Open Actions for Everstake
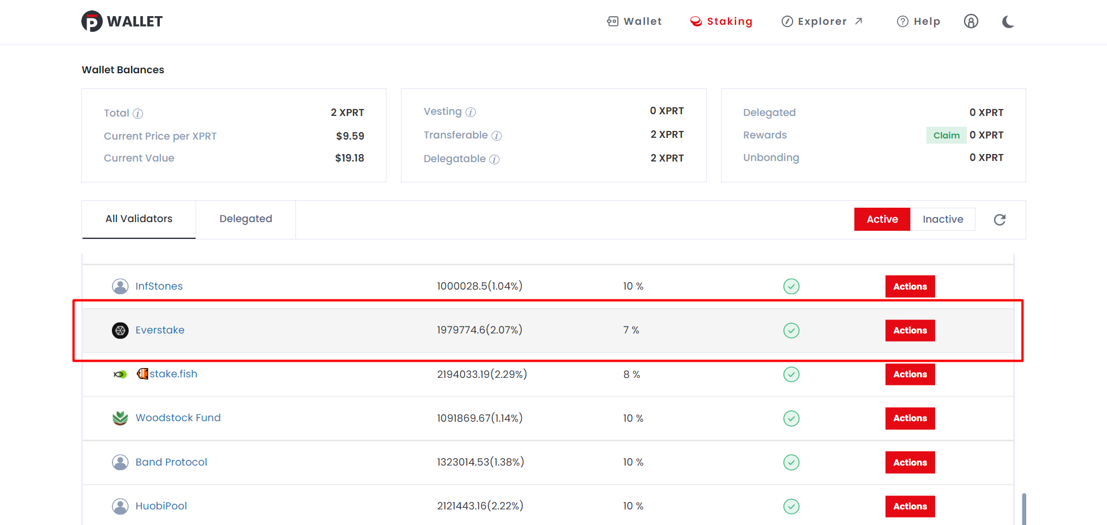 (910, 331)
